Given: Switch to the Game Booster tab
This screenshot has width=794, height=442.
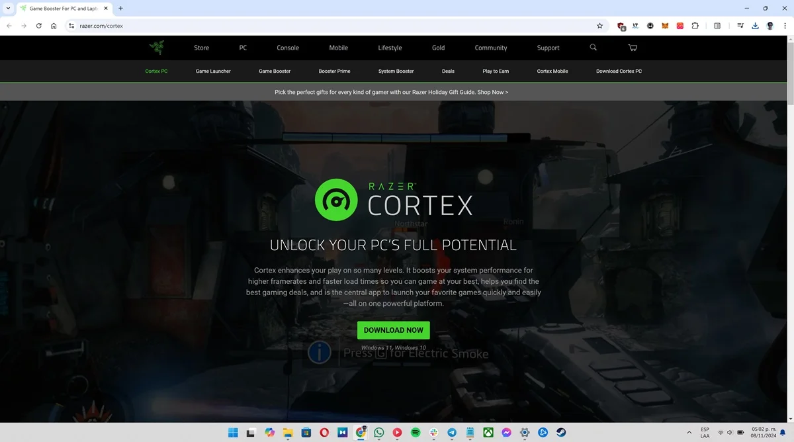Looking at the screenshot, I should coord(274,71).
